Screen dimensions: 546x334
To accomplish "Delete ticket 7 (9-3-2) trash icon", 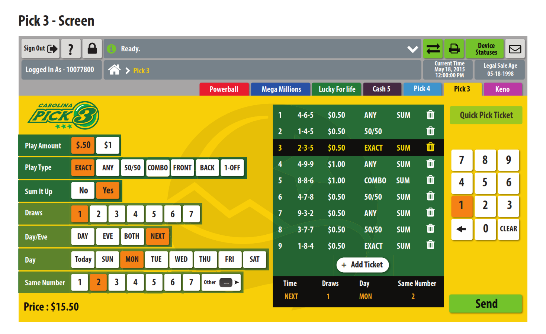I will pos(430,213).
